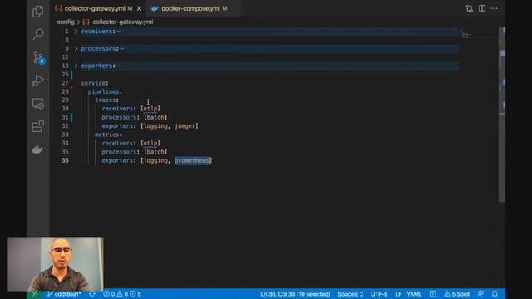Click [otlp] on line 30
The image size is (532, 299).
150,109
